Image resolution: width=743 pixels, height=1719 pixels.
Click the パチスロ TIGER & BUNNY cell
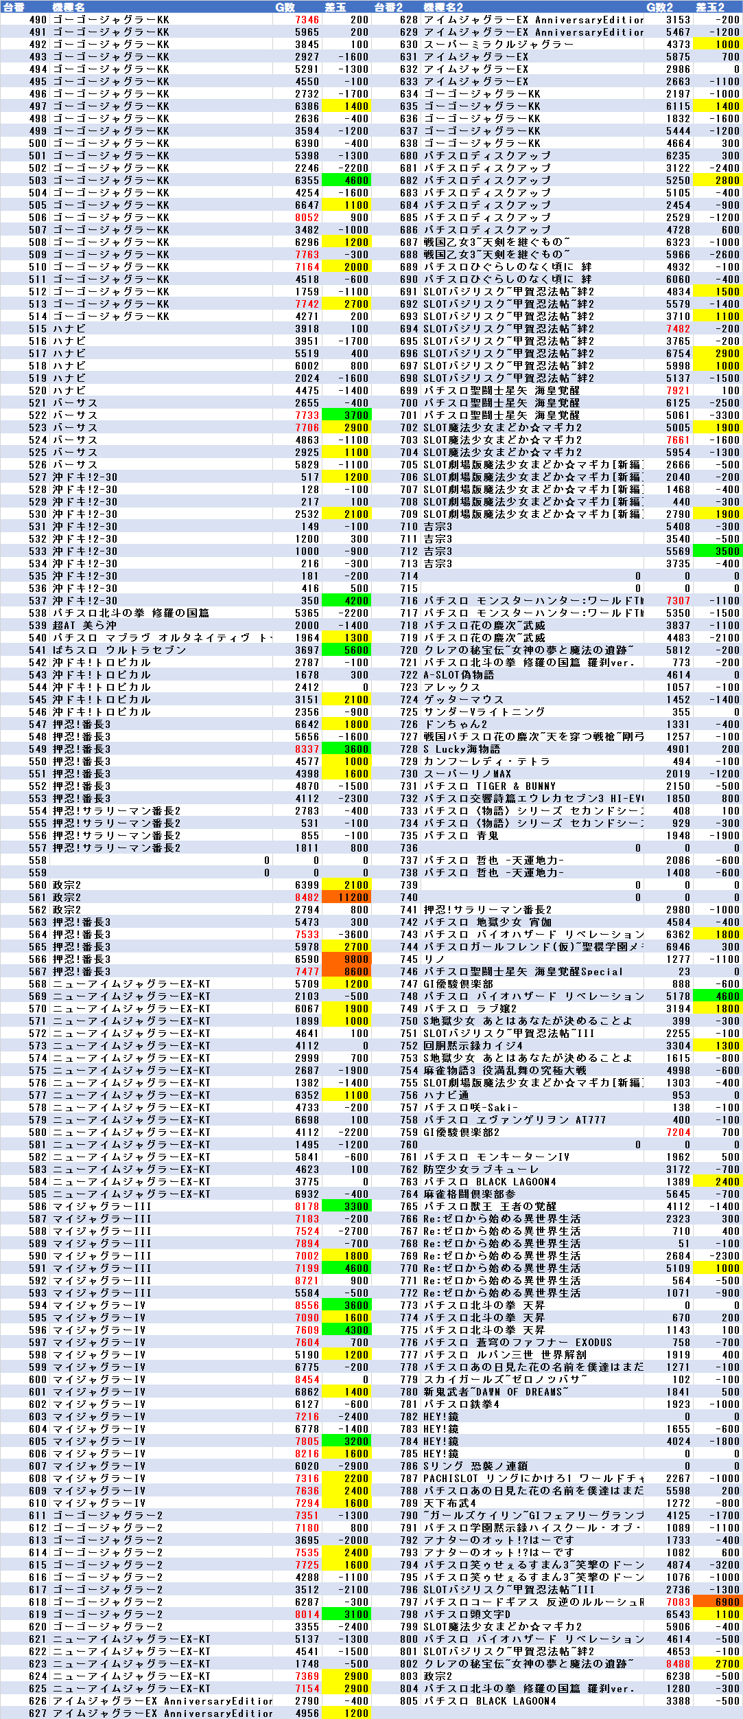(532, 786)
